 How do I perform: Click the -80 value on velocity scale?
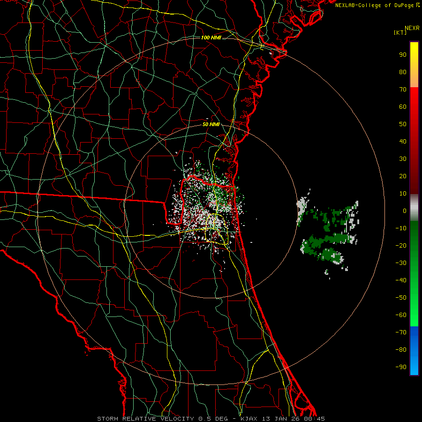[x=401, y=350]
